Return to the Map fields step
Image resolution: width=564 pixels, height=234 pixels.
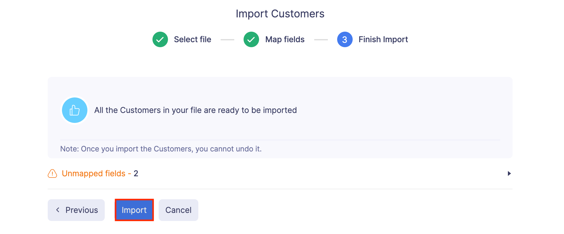(285, 39)
